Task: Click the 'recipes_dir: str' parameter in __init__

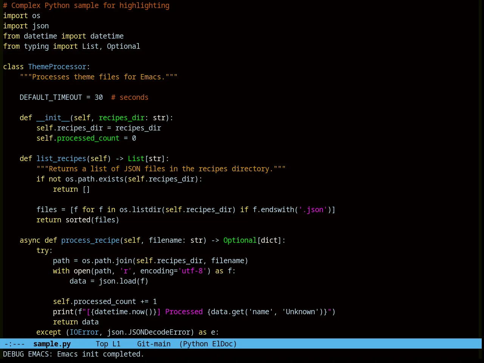Action: 132,118
